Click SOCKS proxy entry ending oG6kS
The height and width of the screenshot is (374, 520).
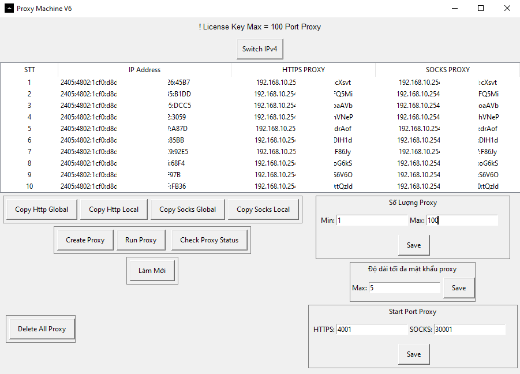pyautogui.click(x=448, y=163)
